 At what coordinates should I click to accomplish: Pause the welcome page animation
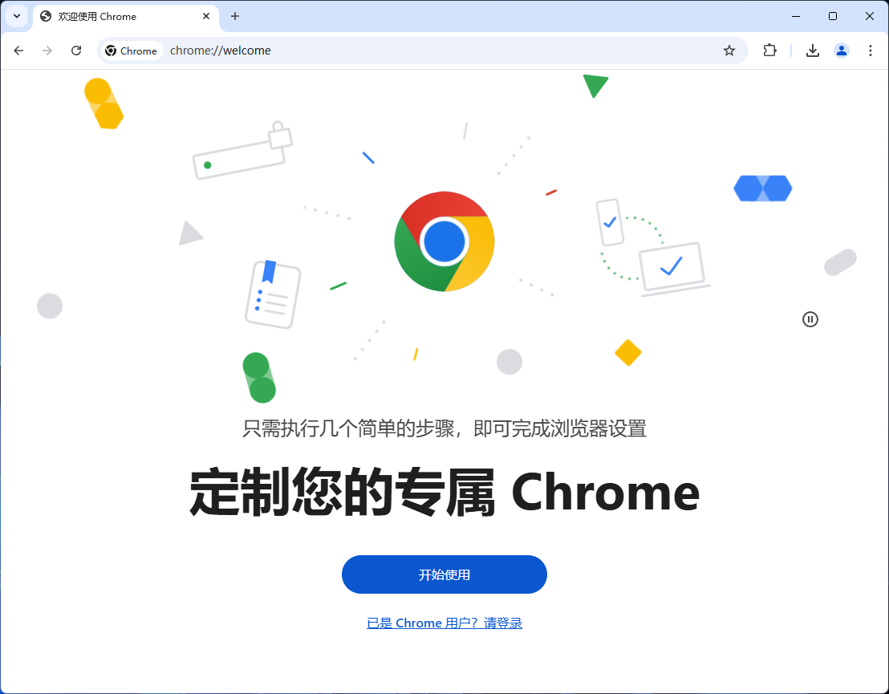(x=810, y=319)
